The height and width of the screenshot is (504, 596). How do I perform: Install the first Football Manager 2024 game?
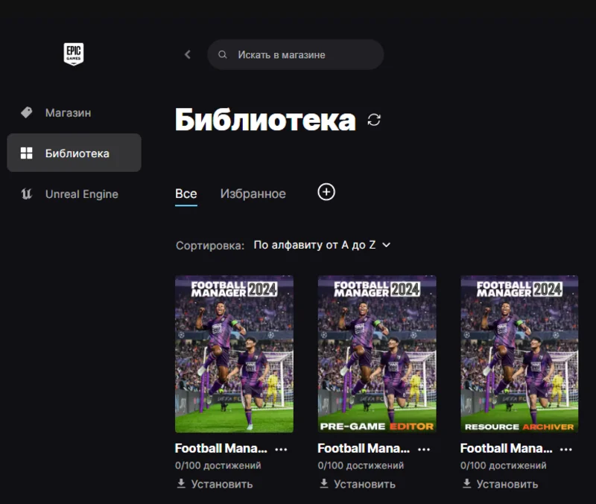215,484
